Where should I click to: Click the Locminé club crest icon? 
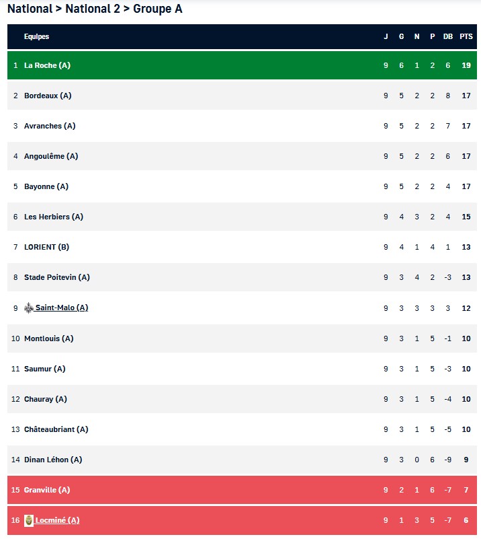point(29,520)
